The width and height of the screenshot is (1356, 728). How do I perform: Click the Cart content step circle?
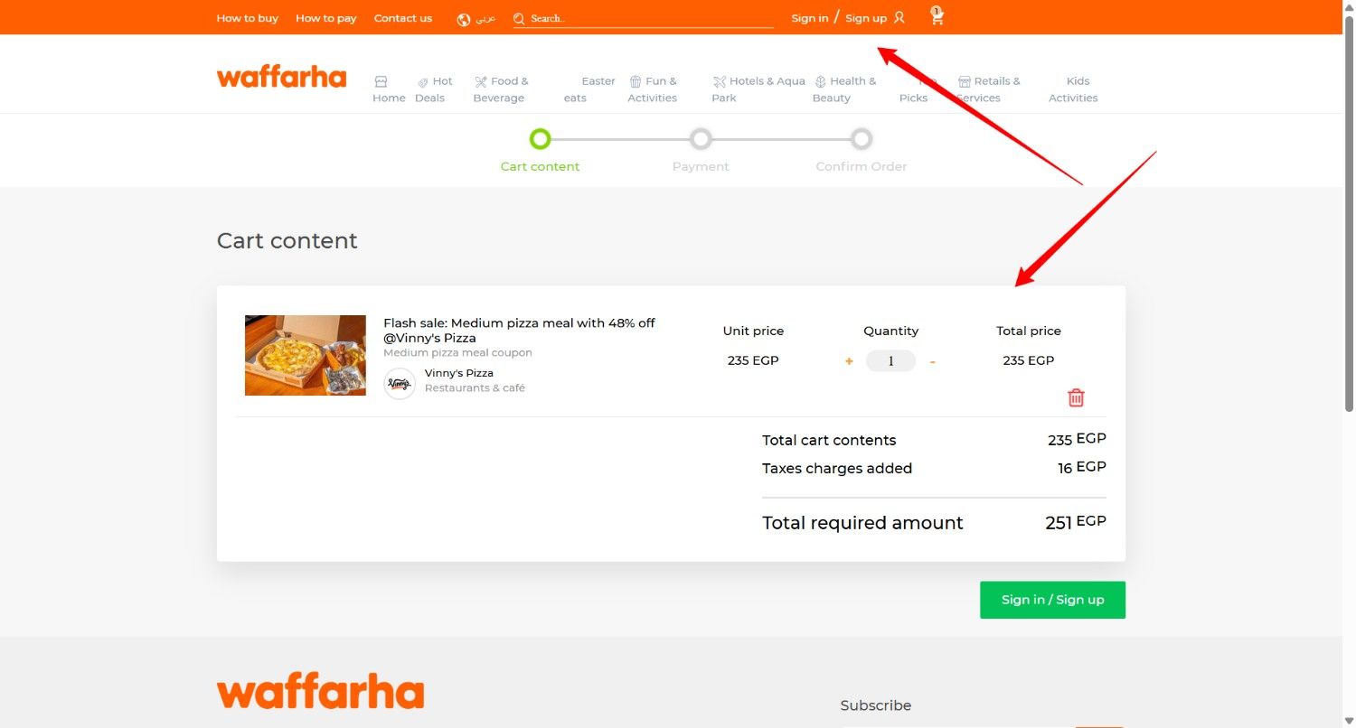(540, 139)
